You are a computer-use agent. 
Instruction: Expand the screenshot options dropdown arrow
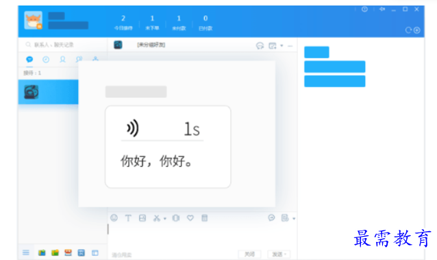(x=164, y=219)
